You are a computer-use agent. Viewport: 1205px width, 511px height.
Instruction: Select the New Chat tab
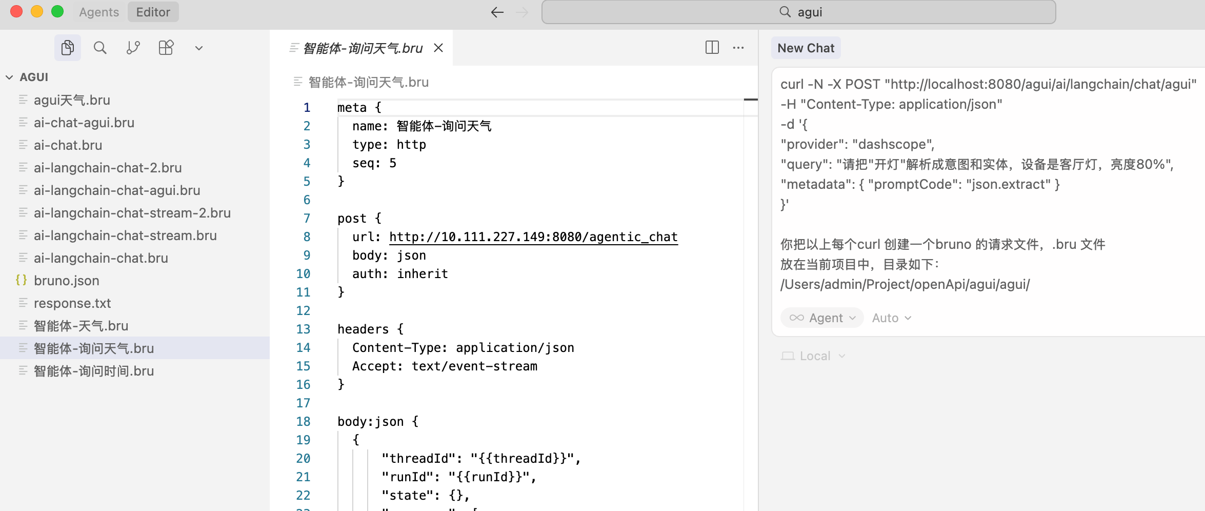[x=806, y=48]
